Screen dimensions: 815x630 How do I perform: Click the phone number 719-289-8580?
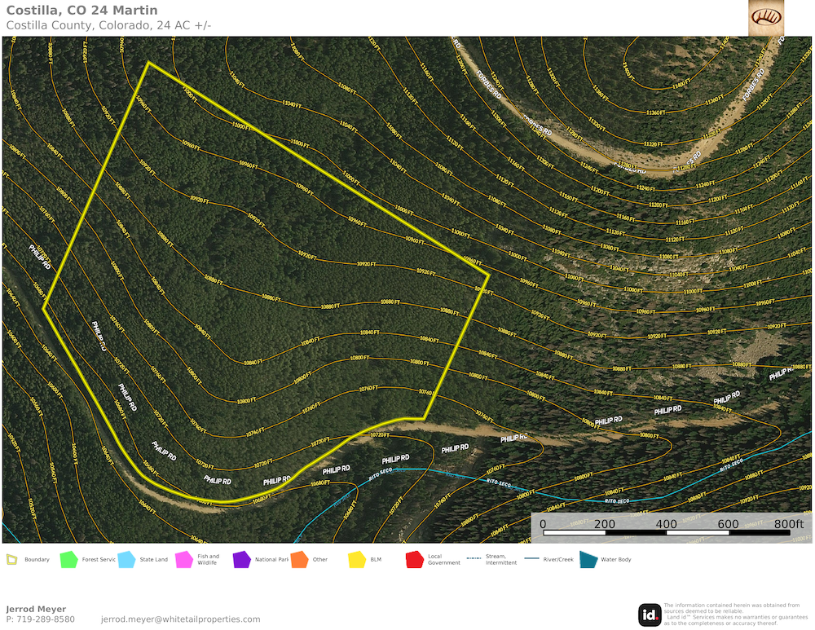click(x=40, y=619)
